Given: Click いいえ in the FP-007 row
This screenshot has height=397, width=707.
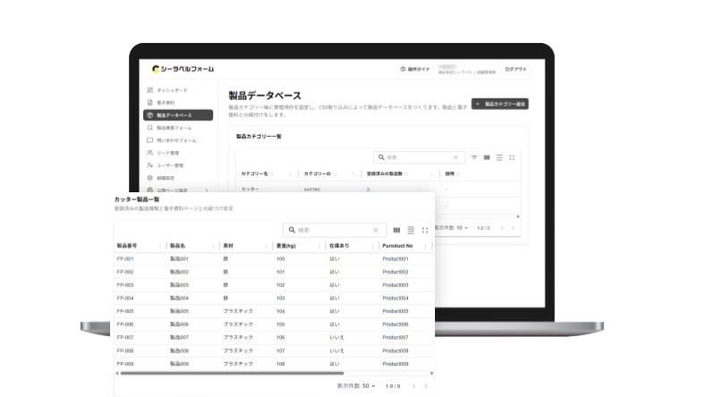Looking at the screenshot, I should [x=336, y=337].
